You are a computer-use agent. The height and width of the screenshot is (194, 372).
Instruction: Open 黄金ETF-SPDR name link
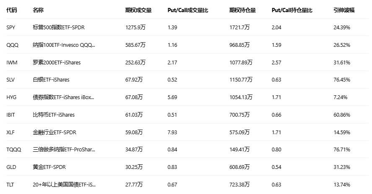49,167
